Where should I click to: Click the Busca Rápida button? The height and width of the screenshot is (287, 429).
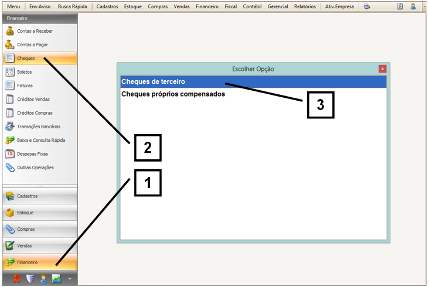coord(73,6)
